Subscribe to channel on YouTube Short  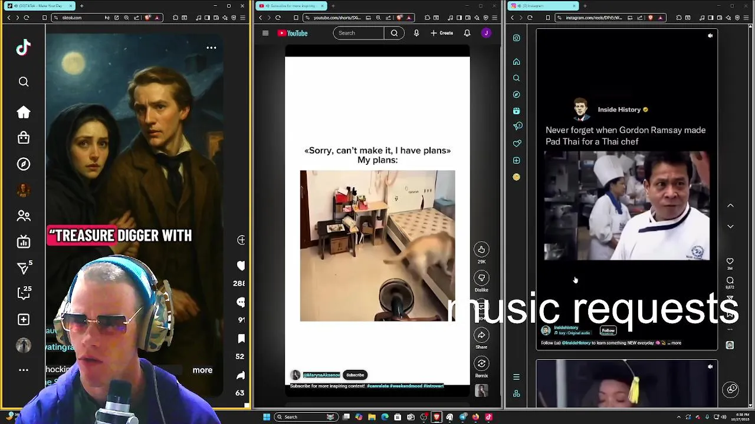[x=355, y=375]
